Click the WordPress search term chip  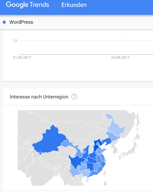tap(21, 22)
